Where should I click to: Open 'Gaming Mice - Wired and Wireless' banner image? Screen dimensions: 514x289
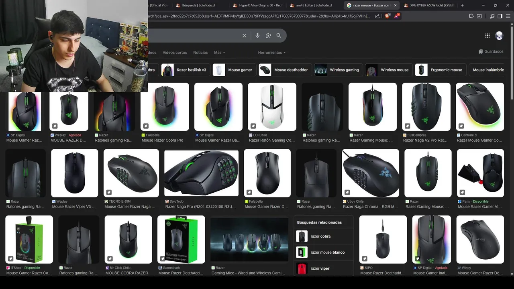pos(249,240)
